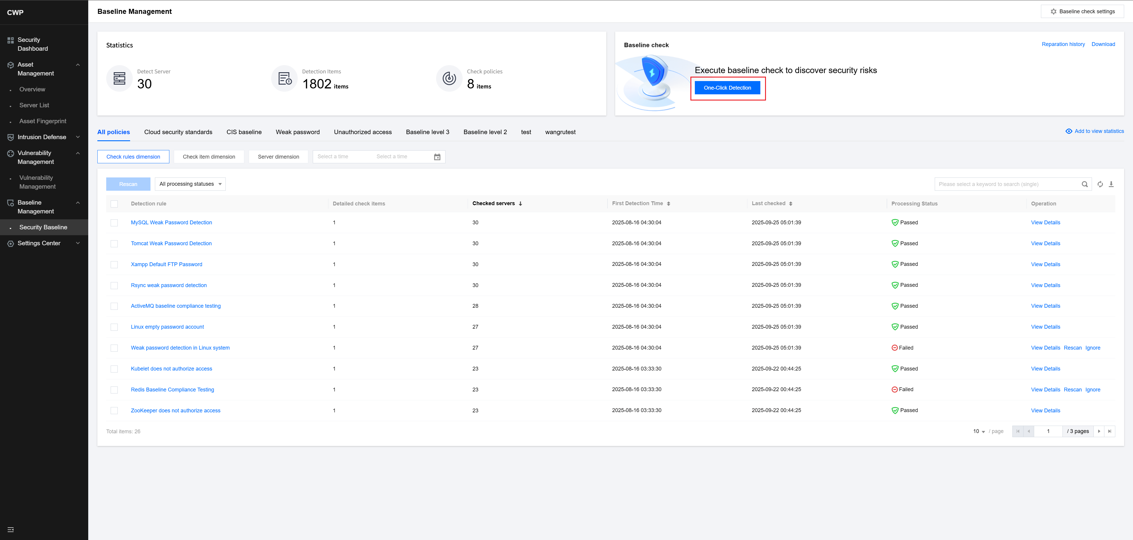
Task: Go to next page arrow
Action: click(x=1099, y=432)
